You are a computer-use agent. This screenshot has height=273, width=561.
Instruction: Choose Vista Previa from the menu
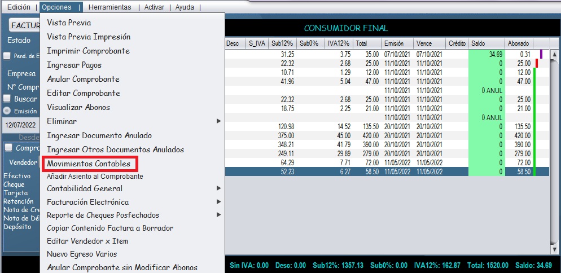69,23
